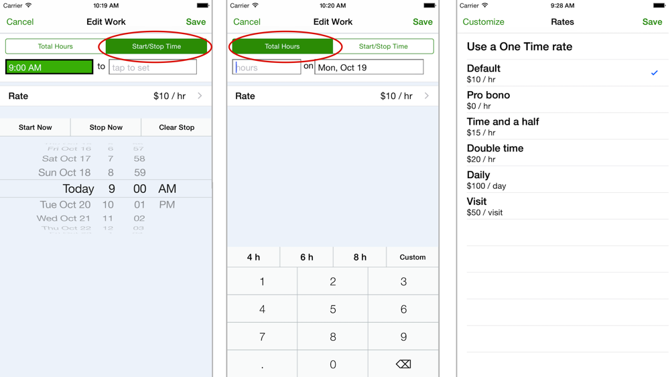
Task: Save the selected rate in Rates screen
Action: pos(652,22)
